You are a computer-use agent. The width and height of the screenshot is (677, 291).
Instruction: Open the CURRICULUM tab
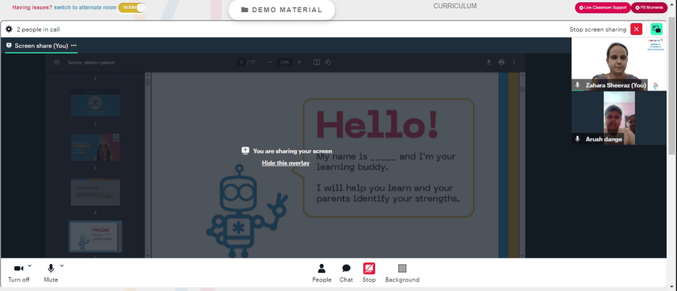[455, 6]
